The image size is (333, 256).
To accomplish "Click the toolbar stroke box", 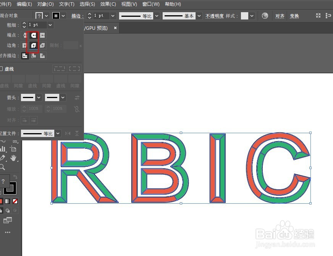I will pos(11,188).
